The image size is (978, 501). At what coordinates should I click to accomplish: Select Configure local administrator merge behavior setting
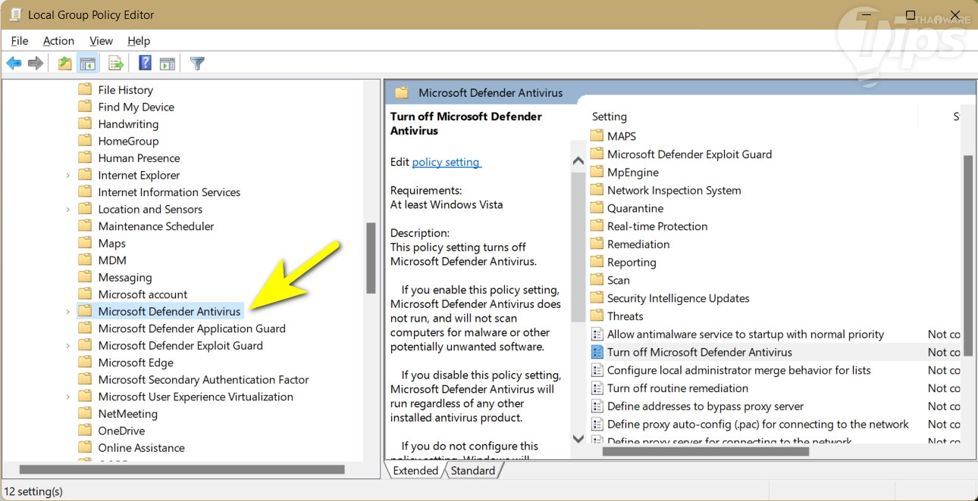(x=739, y=370)
